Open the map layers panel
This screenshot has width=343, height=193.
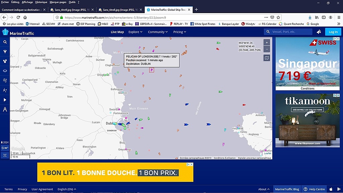click(x=5, y=71)
